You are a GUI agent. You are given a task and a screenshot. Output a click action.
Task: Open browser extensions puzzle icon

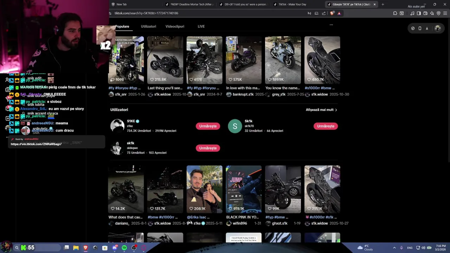(x=395, y=13)
